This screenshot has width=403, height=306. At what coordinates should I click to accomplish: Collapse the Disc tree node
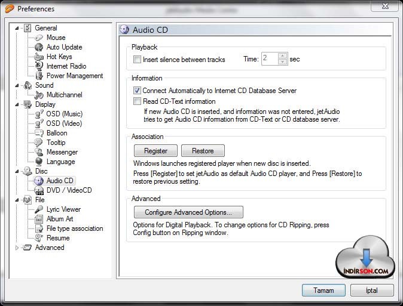click(x=17, y=171)
